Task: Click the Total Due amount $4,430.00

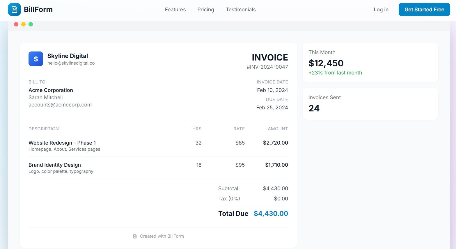Action: point(271,214)
